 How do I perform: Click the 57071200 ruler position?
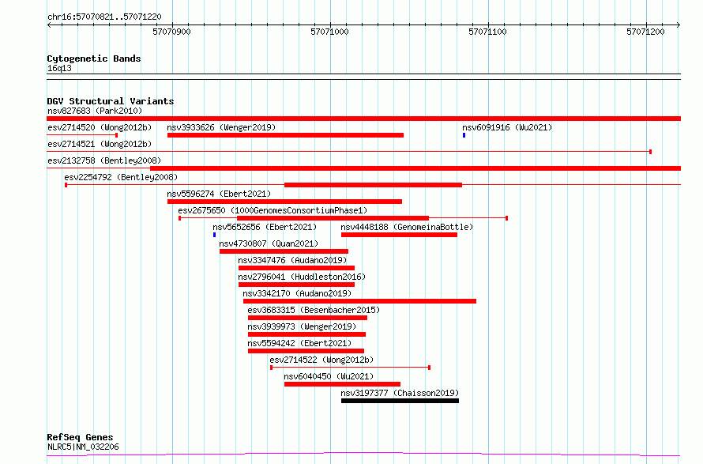click(x=645, y=32)
